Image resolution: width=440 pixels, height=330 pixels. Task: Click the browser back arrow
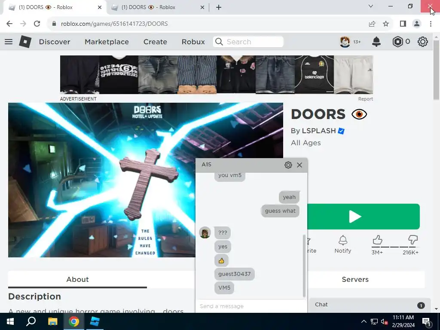click(9, 24)
